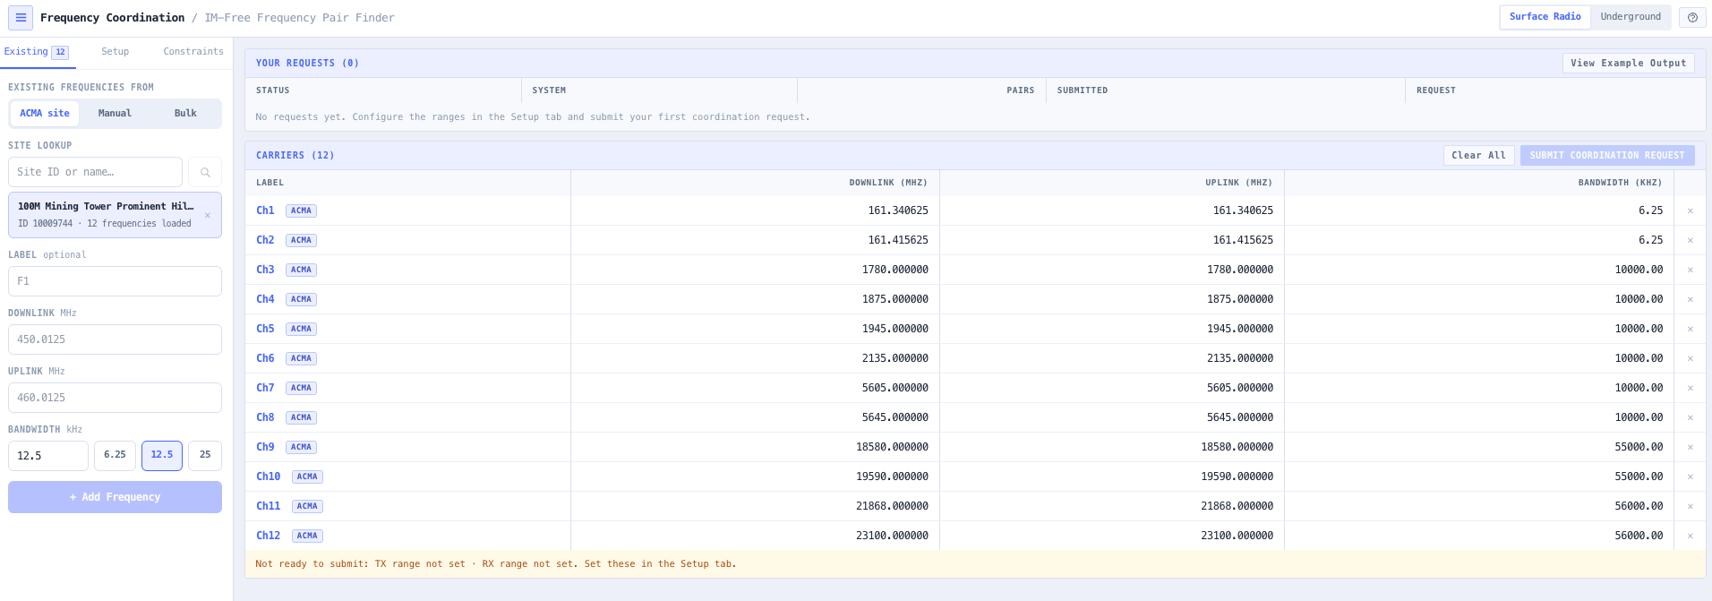Focus the Site ID or name field
Screen dimensions: 1712x601
95,172
